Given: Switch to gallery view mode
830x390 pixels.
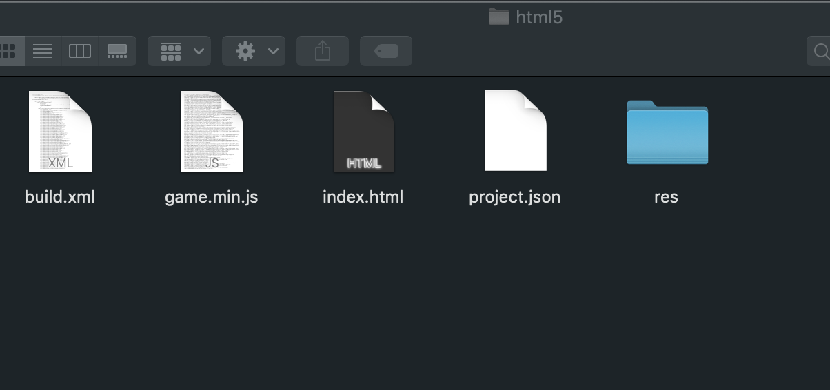Looking at the screenshot, I should coord(117,51).
